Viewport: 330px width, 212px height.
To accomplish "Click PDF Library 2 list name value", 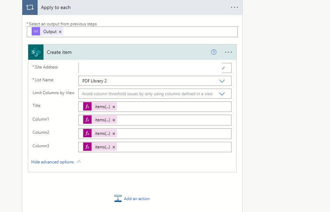I will tap(94, 81).
